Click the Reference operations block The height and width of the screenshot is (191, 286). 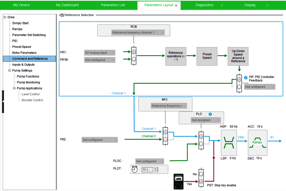pyautogui.click(x=176, y=56)
